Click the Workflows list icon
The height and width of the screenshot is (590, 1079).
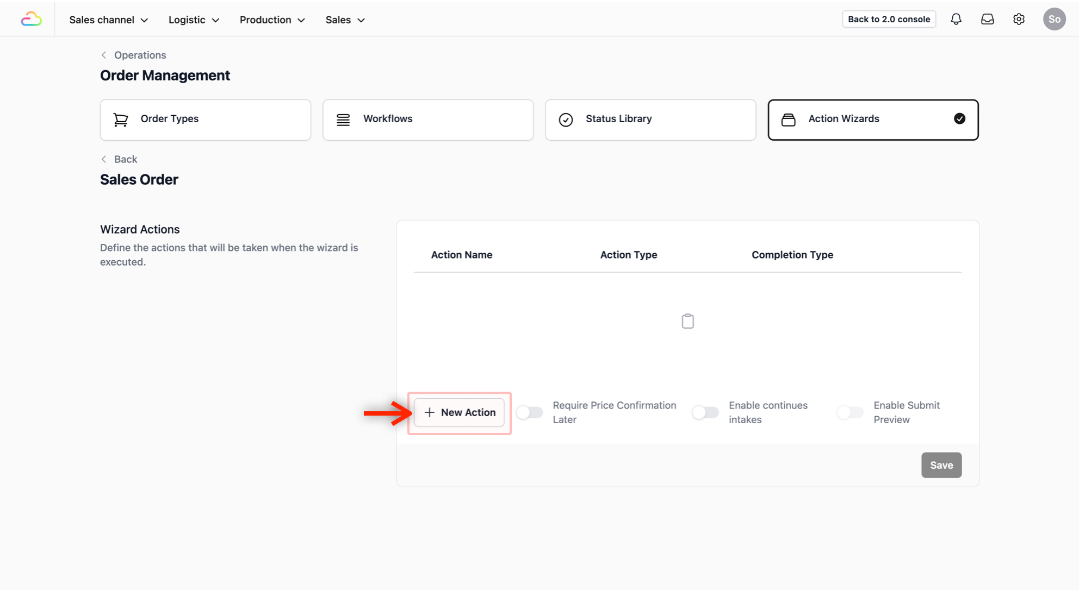tap(343, 120)
